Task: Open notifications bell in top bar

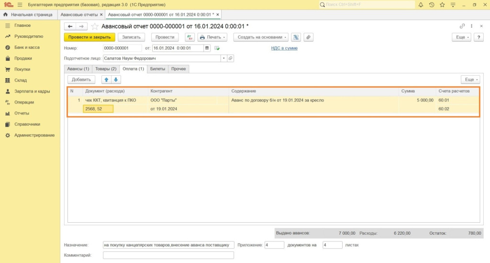Action: (x=421, y=5)
